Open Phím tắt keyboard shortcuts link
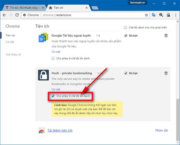This screenshot has width=180, height=145. coord(161,131)
